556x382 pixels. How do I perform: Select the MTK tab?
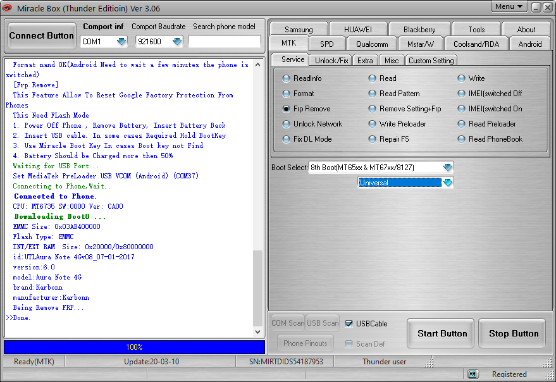(x=288, y=43)
